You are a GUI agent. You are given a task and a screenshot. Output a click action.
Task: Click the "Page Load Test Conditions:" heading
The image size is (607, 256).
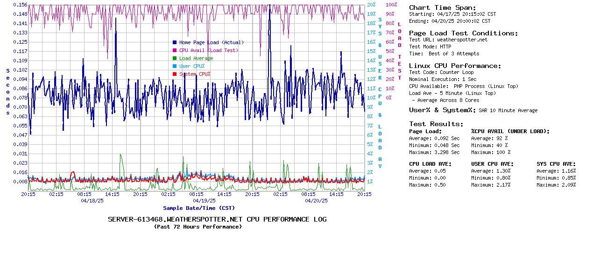pos(463,33)
